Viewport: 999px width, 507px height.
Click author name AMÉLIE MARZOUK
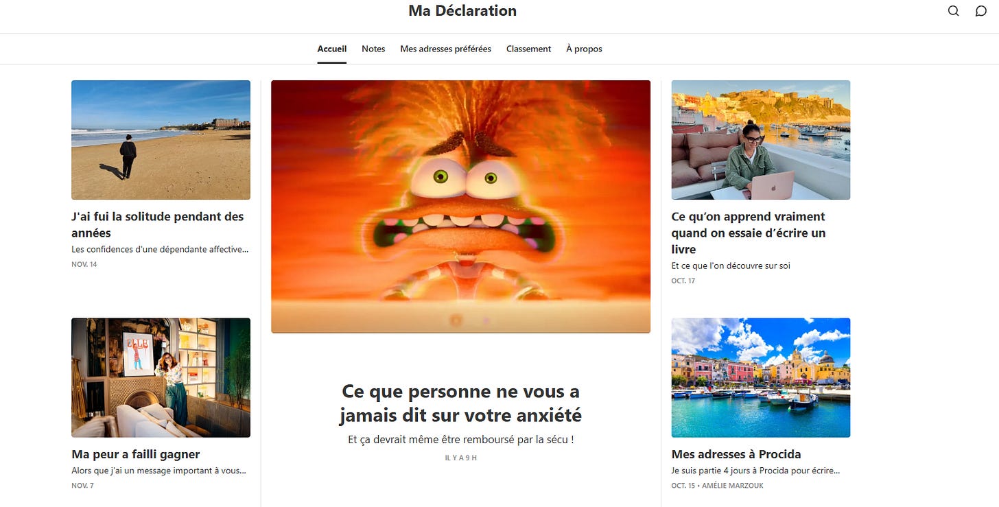(x=734, y=486)
